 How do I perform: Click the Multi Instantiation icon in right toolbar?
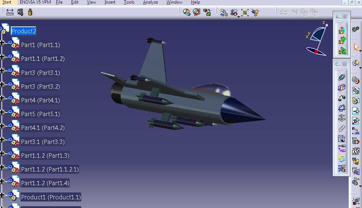[x=355, y=182]
